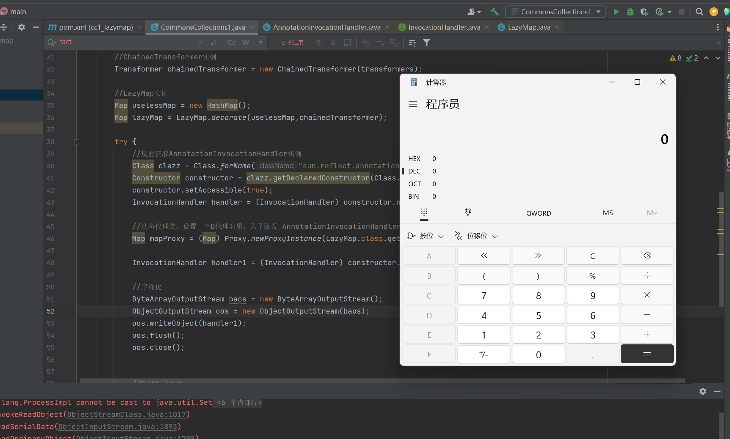Go to previous search occurrence arrow
This screenshot has width=730, height=439.
point(318,43)
